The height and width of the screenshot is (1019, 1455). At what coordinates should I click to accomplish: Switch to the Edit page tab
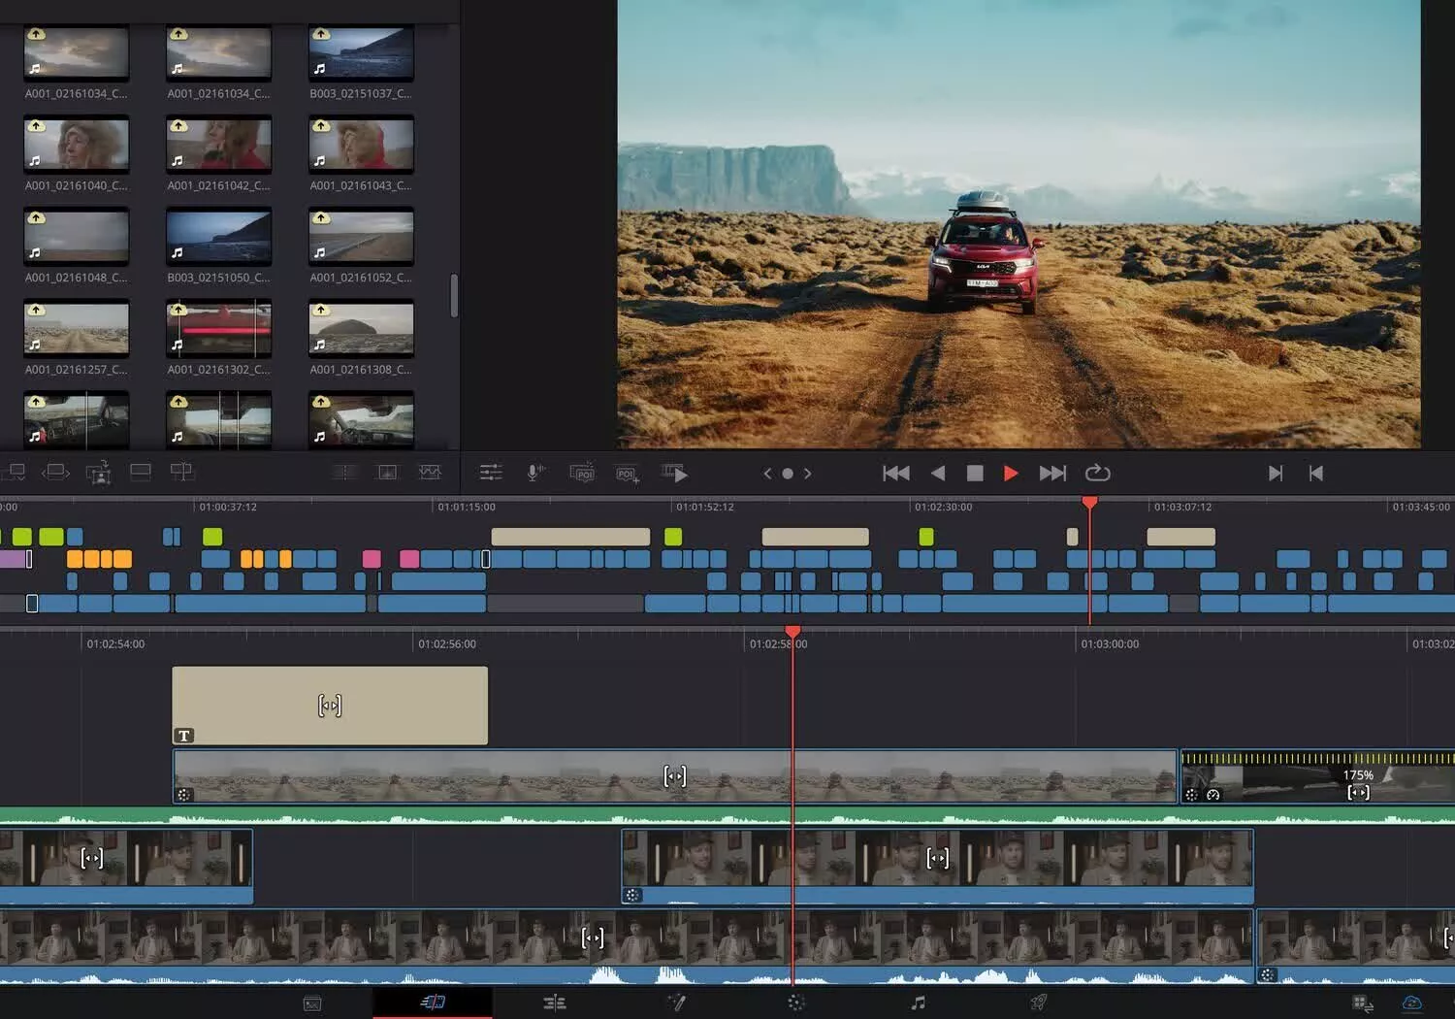tap(554, 1003)
